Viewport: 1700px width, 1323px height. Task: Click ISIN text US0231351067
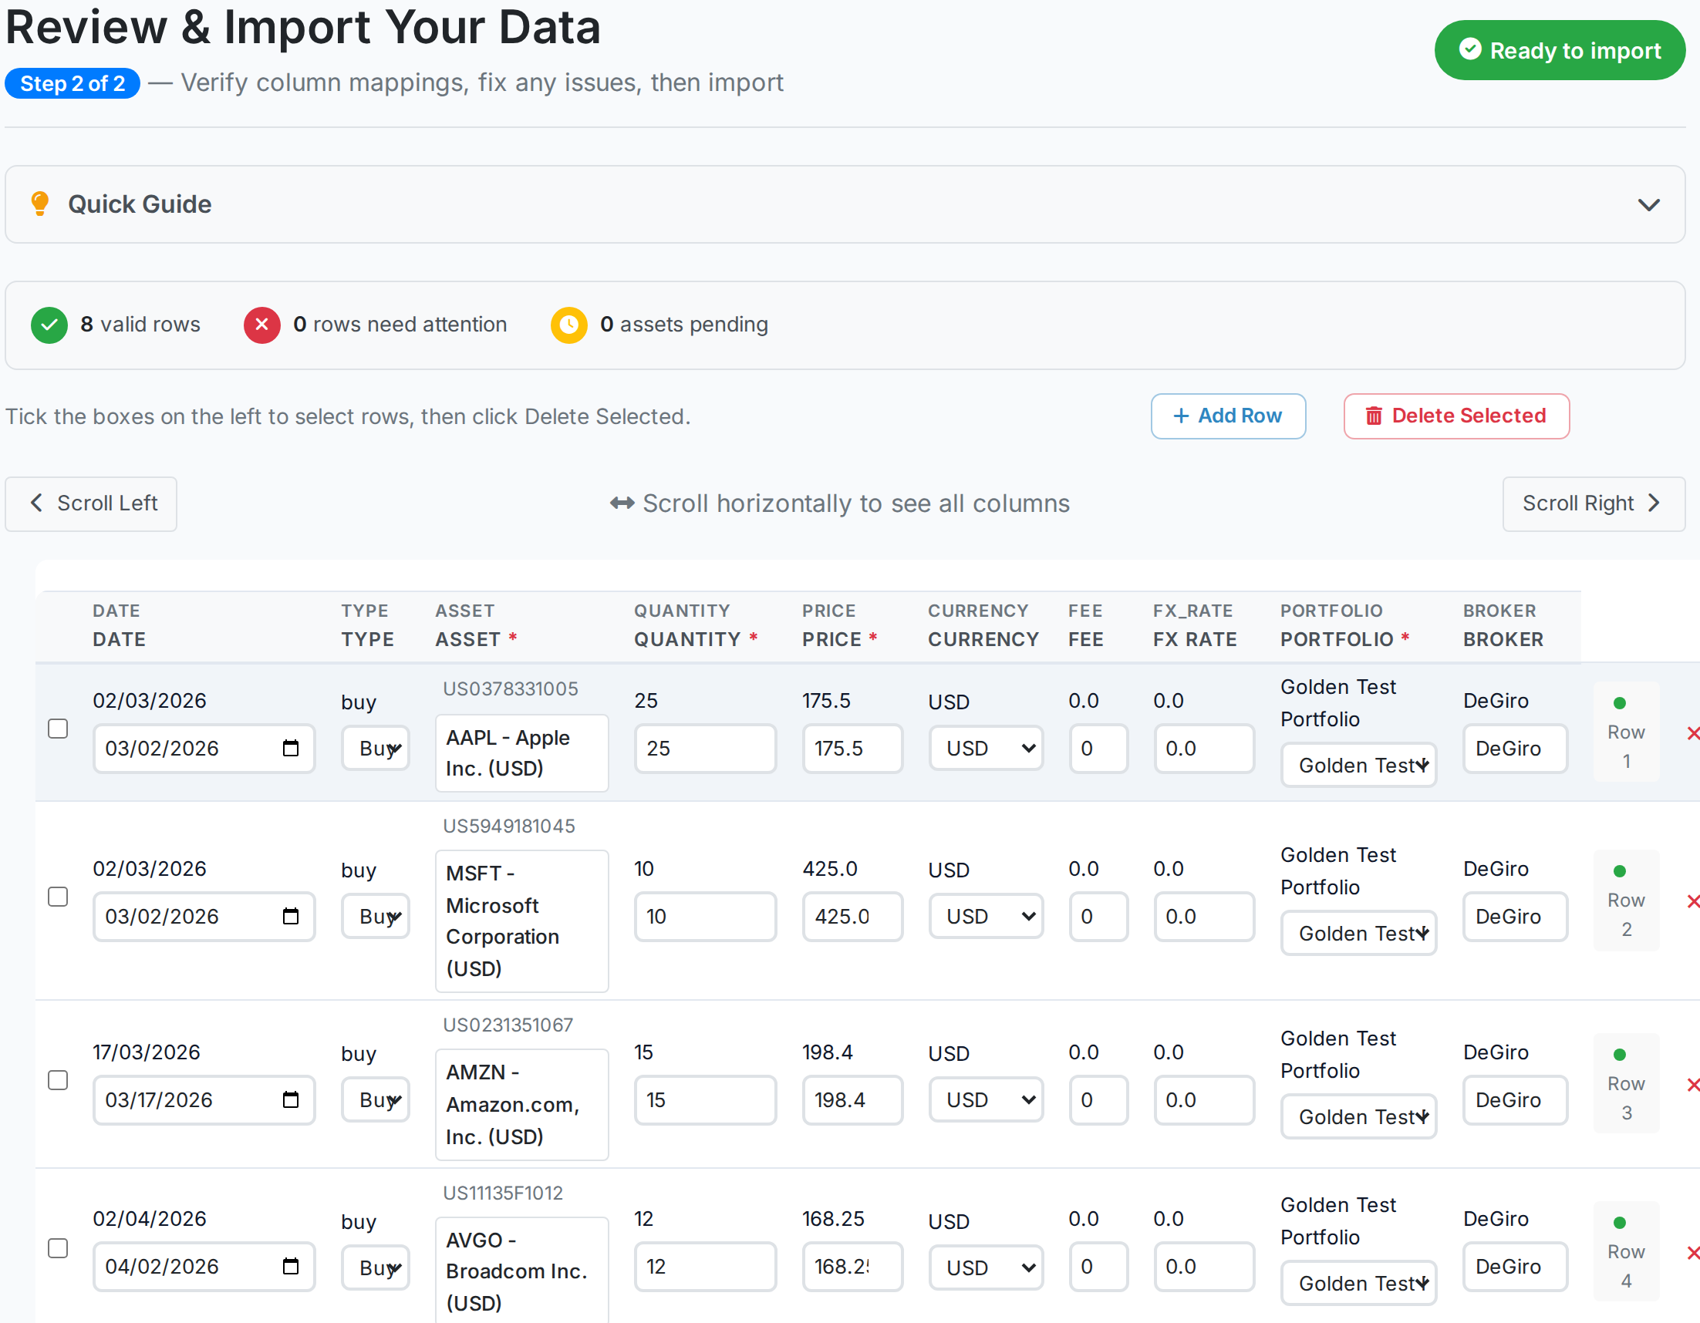tap(508, 1025)
